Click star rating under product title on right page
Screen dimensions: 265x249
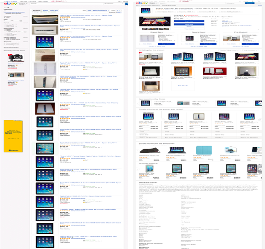point(160,10)
